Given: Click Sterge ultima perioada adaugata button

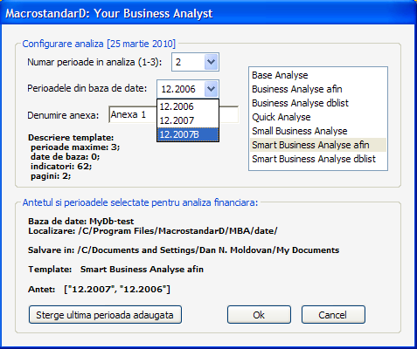Looking at the screenshot, I should coord(105,315).
